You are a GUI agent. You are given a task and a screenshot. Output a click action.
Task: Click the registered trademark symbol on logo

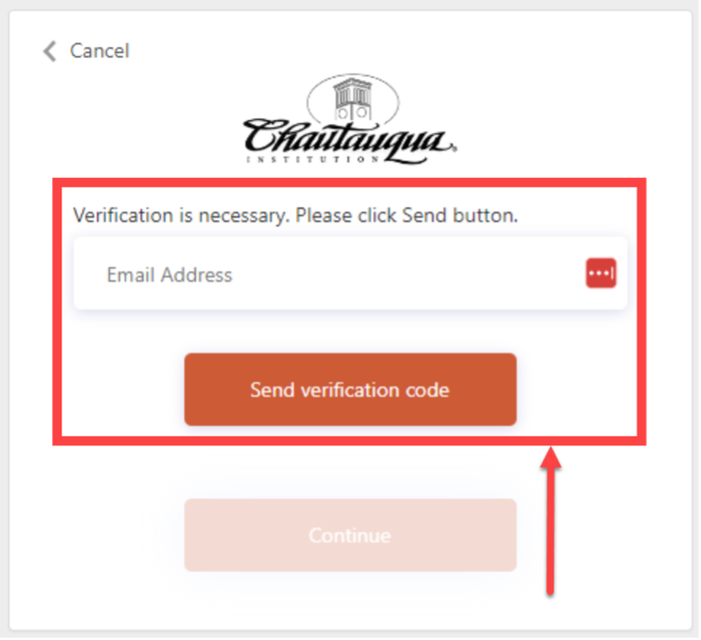pos(456,149)
